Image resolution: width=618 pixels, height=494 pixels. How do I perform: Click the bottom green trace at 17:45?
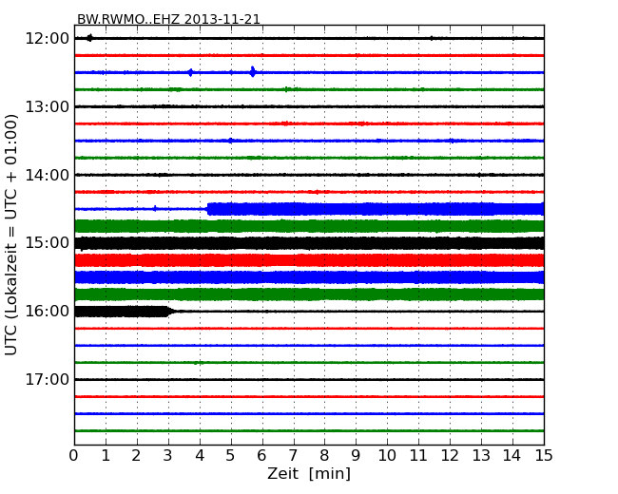pos(309,430)
